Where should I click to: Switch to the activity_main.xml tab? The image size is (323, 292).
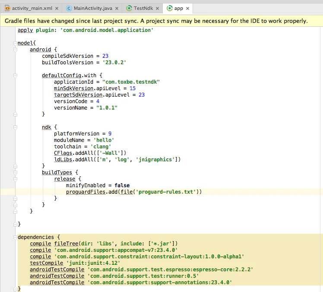pos(32,8)
